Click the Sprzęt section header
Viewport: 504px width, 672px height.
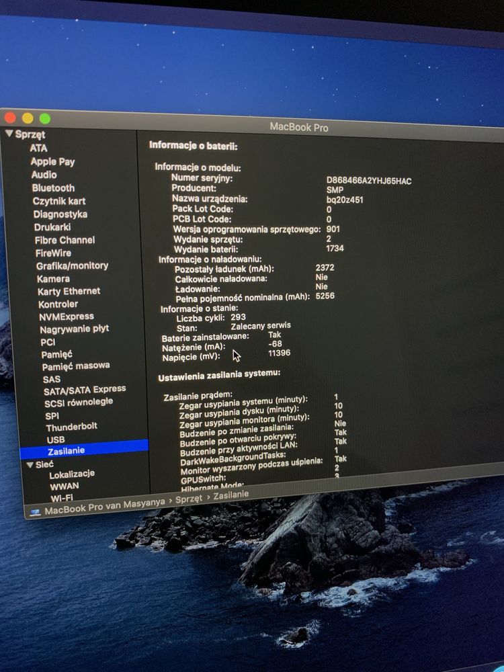pos(30,134)
